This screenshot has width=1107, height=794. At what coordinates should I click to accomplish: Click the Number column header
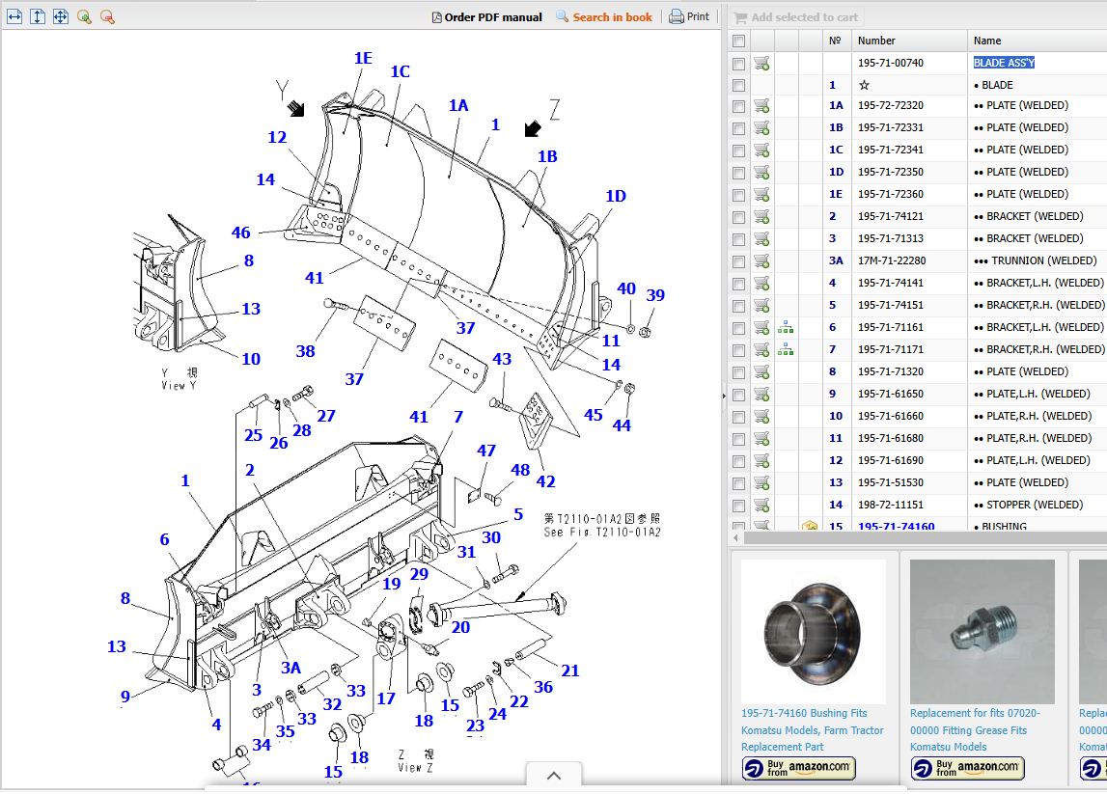click(x=908, y=41)
